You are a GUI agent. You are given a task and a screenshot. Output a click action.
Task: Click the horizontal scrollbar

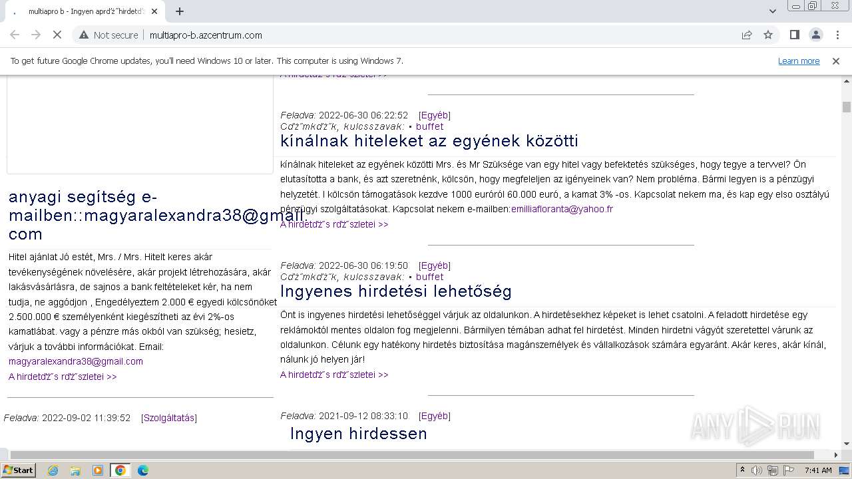(412, 455)
